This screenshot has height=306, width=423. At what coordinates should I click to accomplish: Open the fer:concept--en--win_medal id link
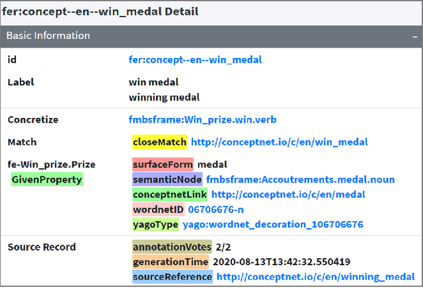pos(195,60)
